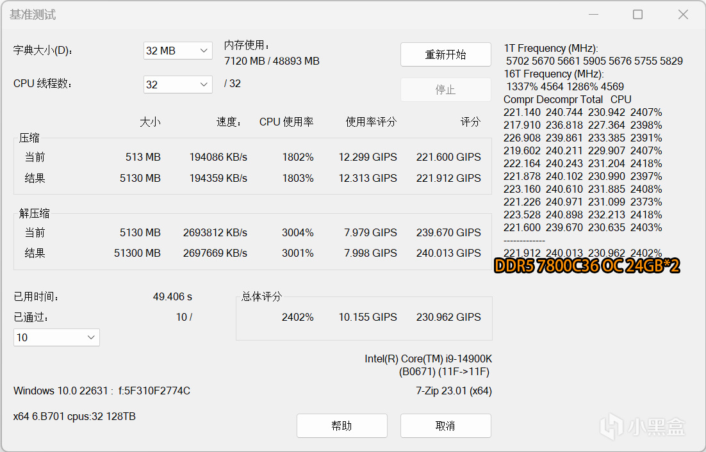This screenshot has height=452, width=706.
Task: Click the total usage rating 10.155 GIPS
Action: [x=368, y=317]
